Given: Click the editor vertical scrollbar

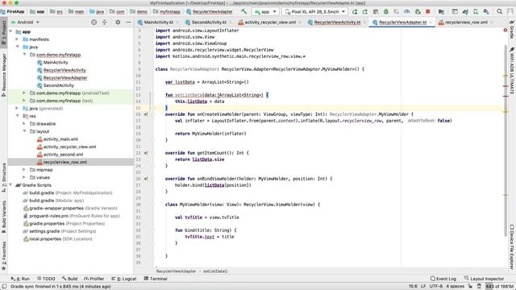Looking at the screenshot, I should tap(506, 142).
